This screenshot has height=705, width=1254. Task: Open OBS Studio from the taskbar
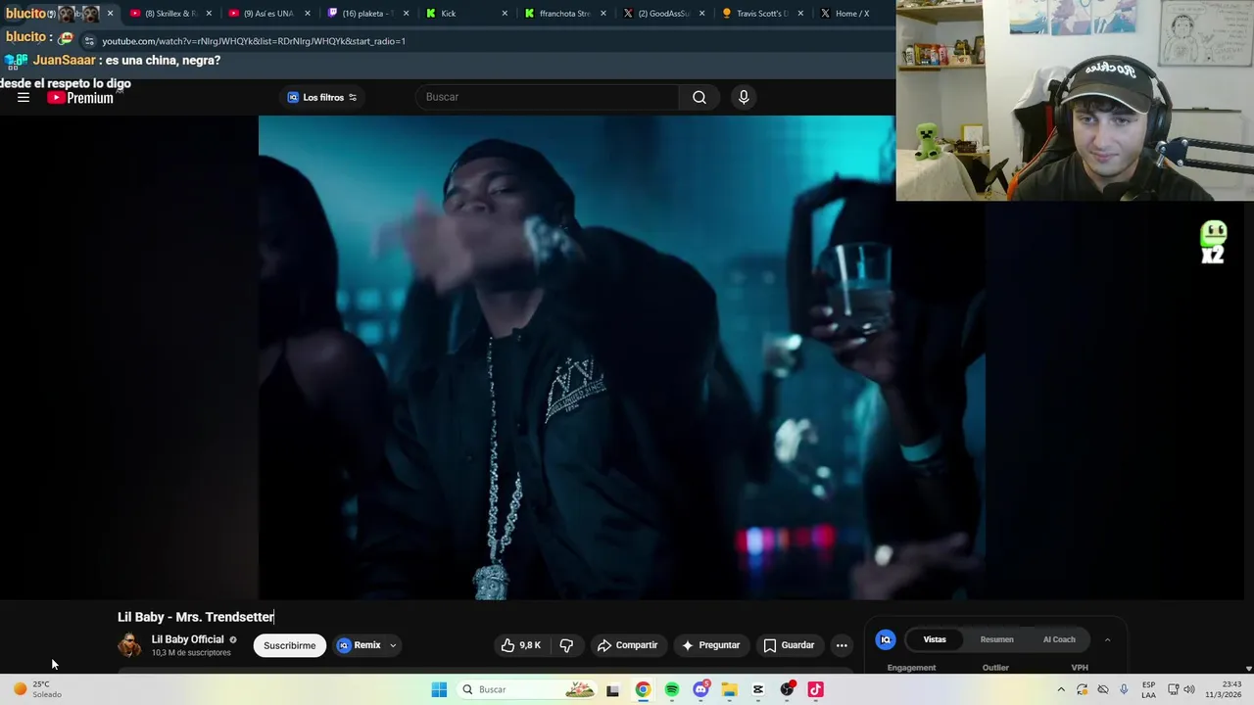[x=787, y=689]
